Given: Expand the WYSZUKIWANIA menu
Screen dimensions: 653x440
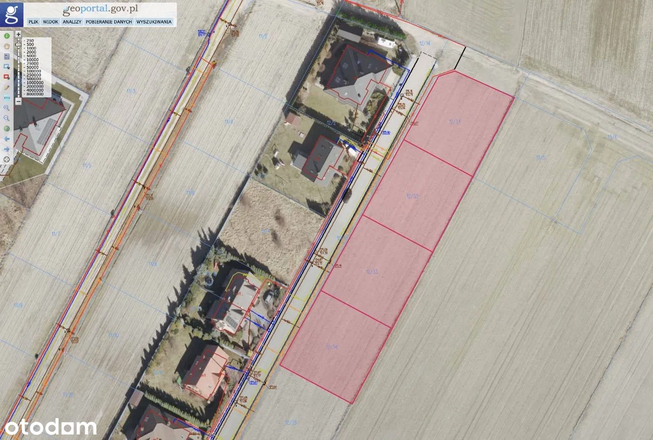Looking at the screenshot, I should 154,22.
